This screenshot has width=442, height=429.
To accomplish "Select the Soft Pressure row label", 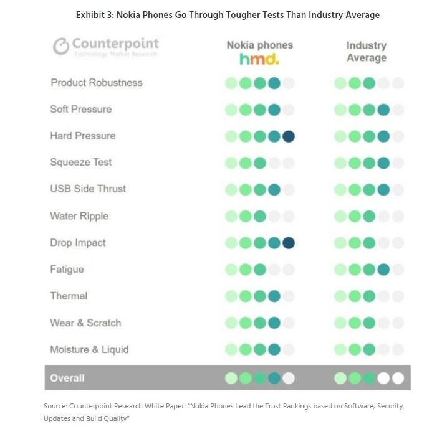I will coord(81,110).
